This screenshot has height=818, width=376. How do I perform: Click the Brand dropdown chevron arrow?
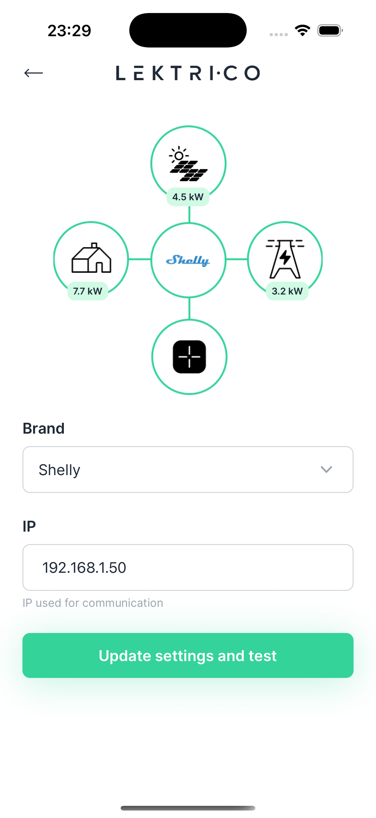pyautogui.click(x=326, y=470)
